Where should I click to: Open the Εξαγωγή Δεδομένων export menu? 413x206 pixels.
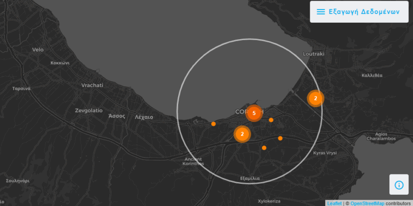[358, 12]
